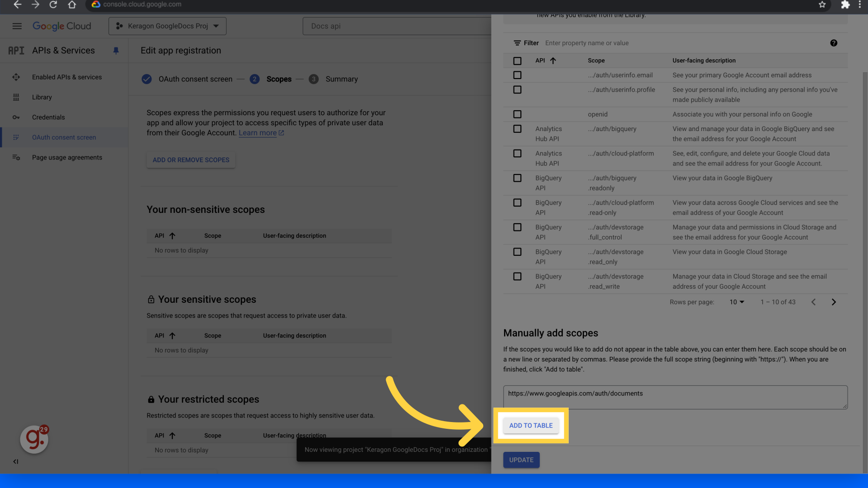Click the Credentials key icon
Image resolution: width=868 pixels, height=488 pixels.
pyautogui.click(x=16, y=117)
